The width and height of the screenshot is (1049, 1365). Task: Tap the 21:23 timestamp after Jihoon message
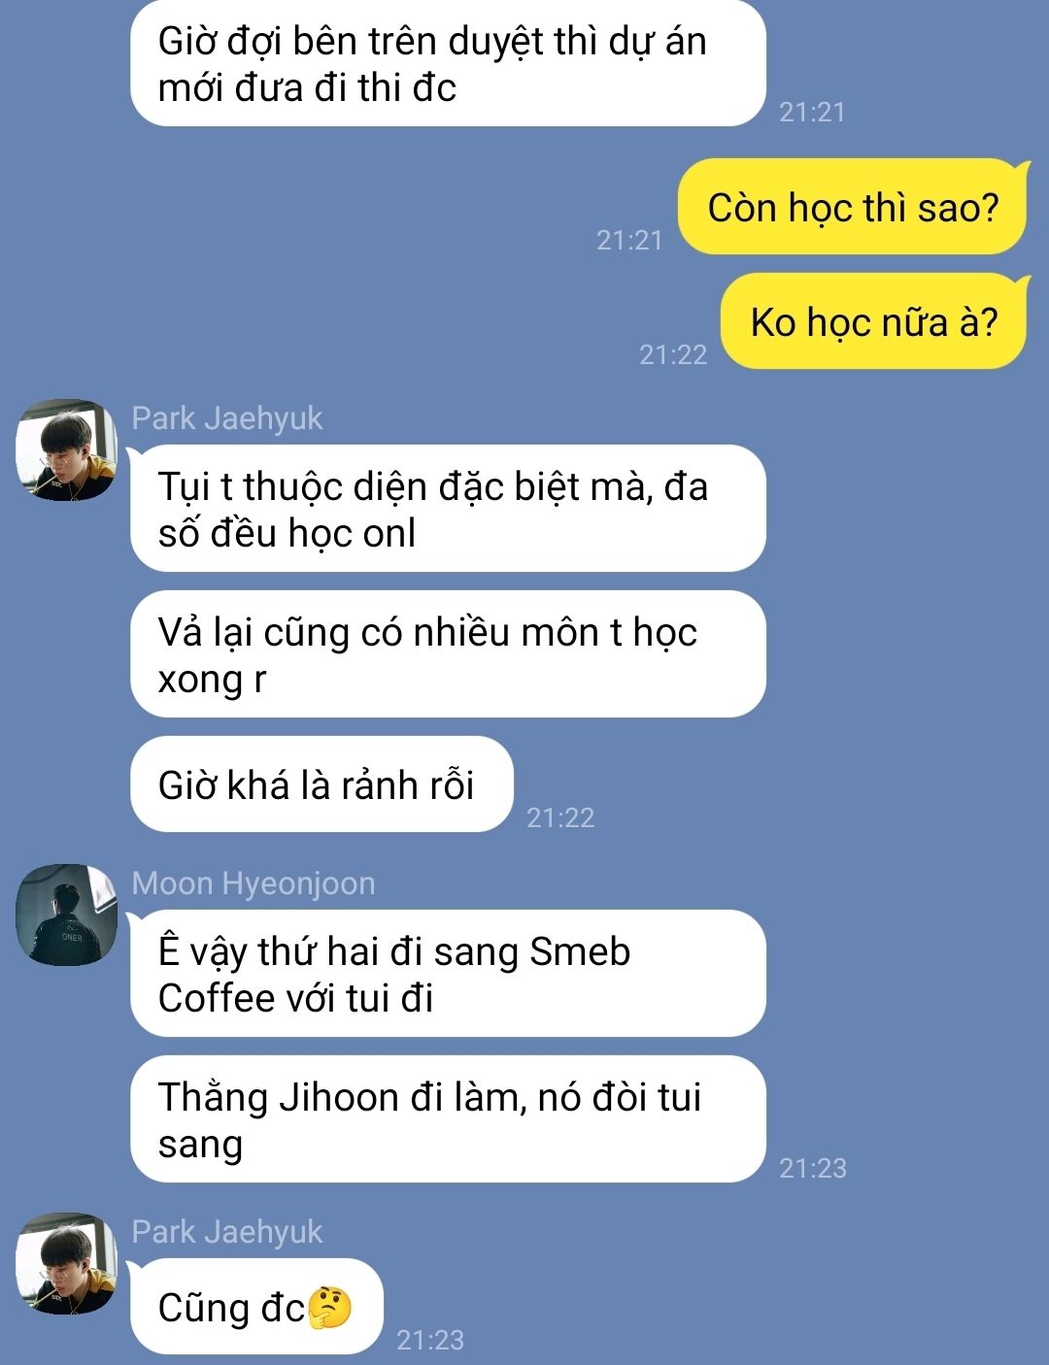pos(813,1168)
